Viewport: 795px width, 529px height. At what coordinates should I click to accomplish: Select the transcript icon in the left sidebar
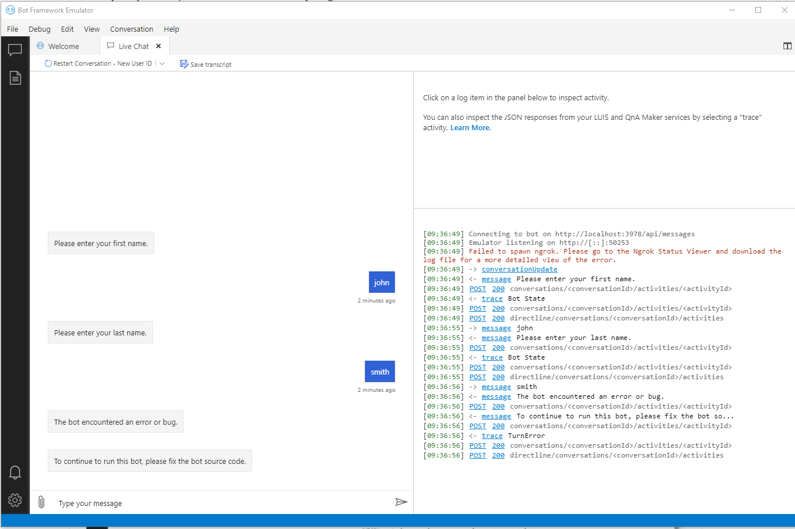pyautogui.click(x=15, y=77)
